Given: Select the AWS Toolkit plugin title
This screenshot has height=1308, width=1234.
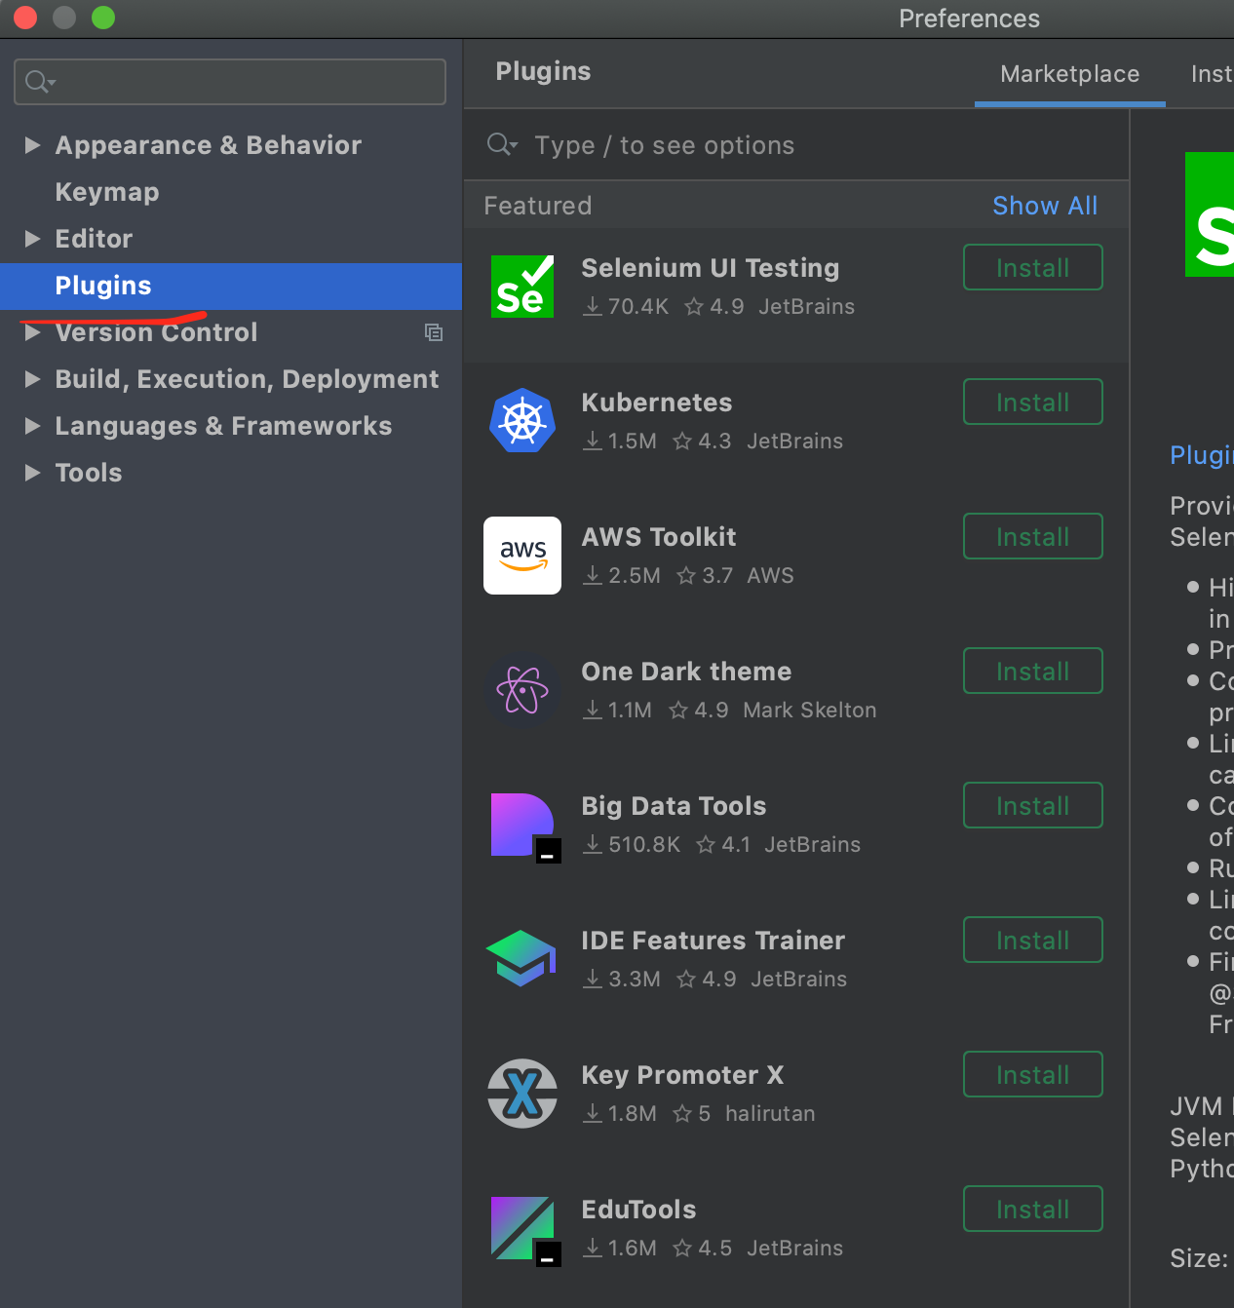Looking at the screenshot, I should coord(659,537).
